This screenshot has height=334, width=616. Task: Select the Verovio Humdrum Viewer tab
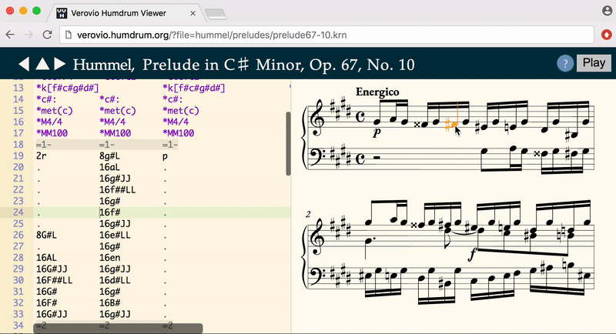pos(126,13)
